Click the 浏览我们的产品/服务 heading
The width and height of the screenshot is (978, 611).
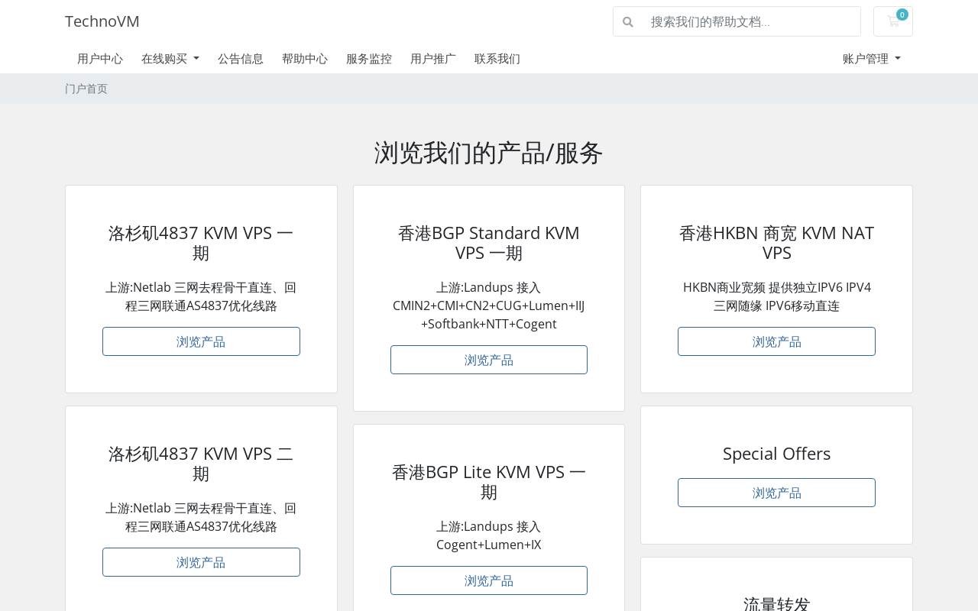489,153
